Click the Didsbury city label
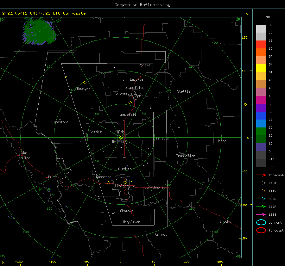Viewport: 285px width, 266px height. click(120, 142)
